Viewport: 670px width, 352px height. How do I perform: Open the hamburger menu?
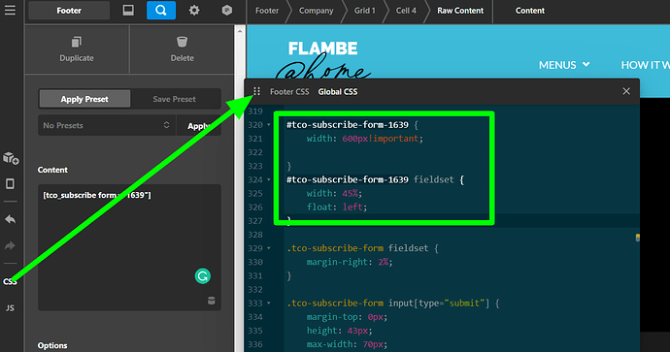point(10,10)
